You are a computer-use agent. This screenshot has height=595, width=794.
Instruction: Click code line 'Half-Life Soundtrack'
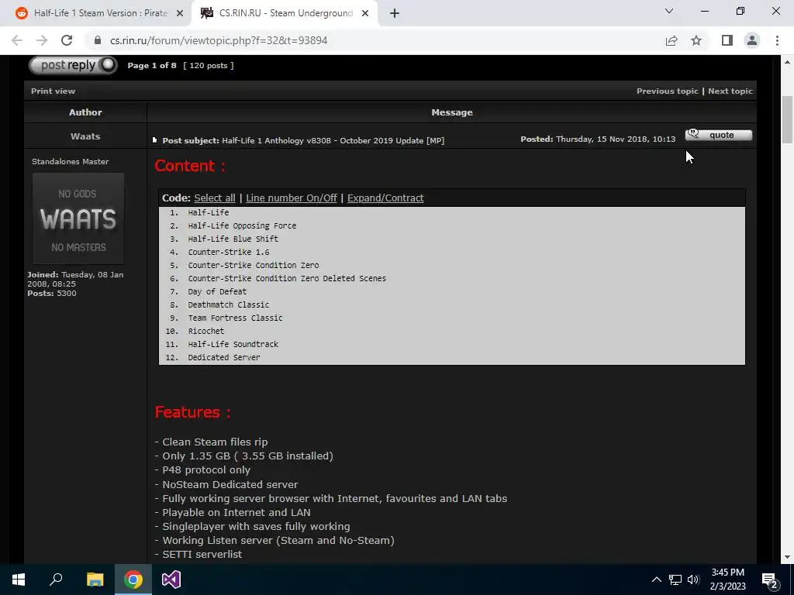click(233, 344)
